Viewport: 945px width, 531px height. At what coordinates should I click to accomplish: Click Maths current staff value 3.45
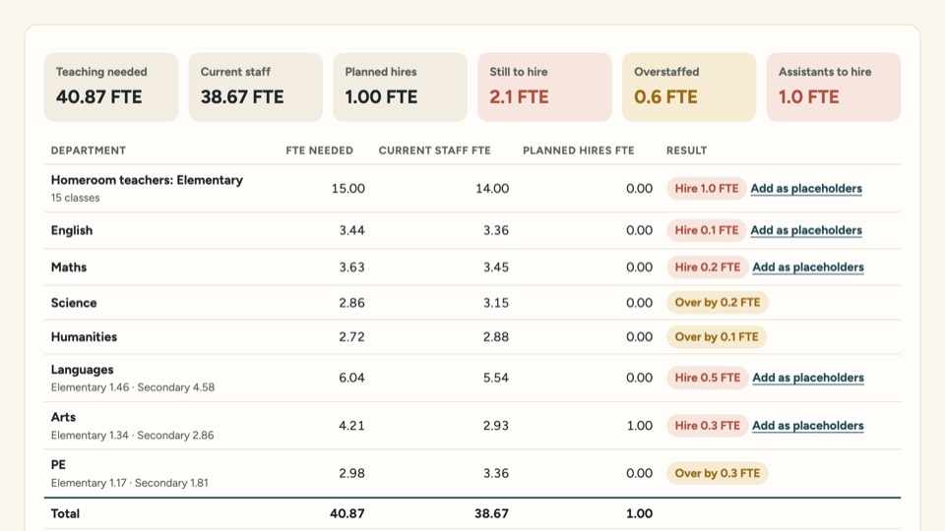coord(496,266)
